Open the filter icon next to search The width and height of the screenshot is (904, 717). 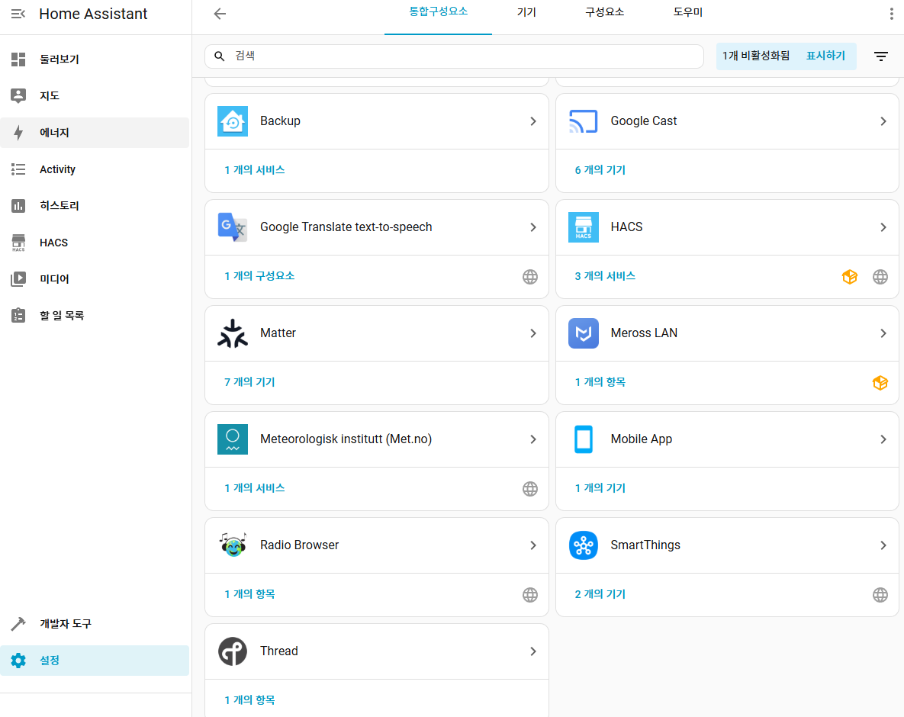point(881,56)
